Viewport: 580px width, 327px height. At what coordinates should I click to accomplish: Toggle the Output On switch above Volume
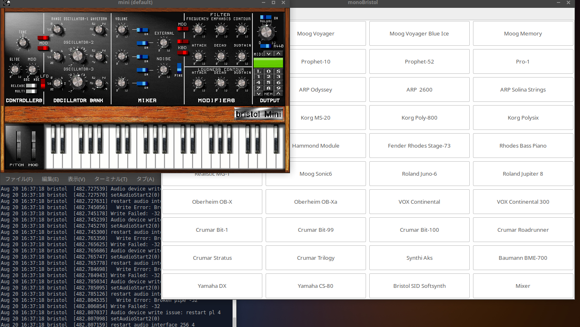(x=266, y=17)
